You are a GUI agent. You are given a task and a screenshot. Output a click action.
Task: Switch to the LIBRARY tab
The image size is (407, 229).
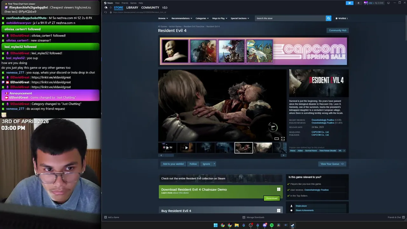coord(132,8)
